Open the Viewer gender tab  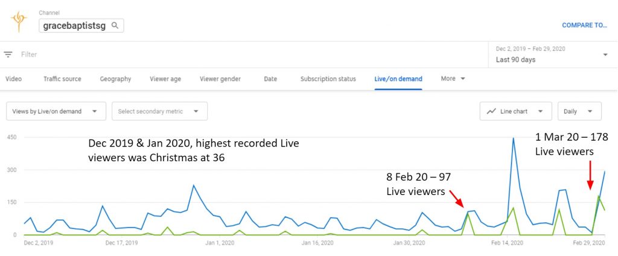220,78
